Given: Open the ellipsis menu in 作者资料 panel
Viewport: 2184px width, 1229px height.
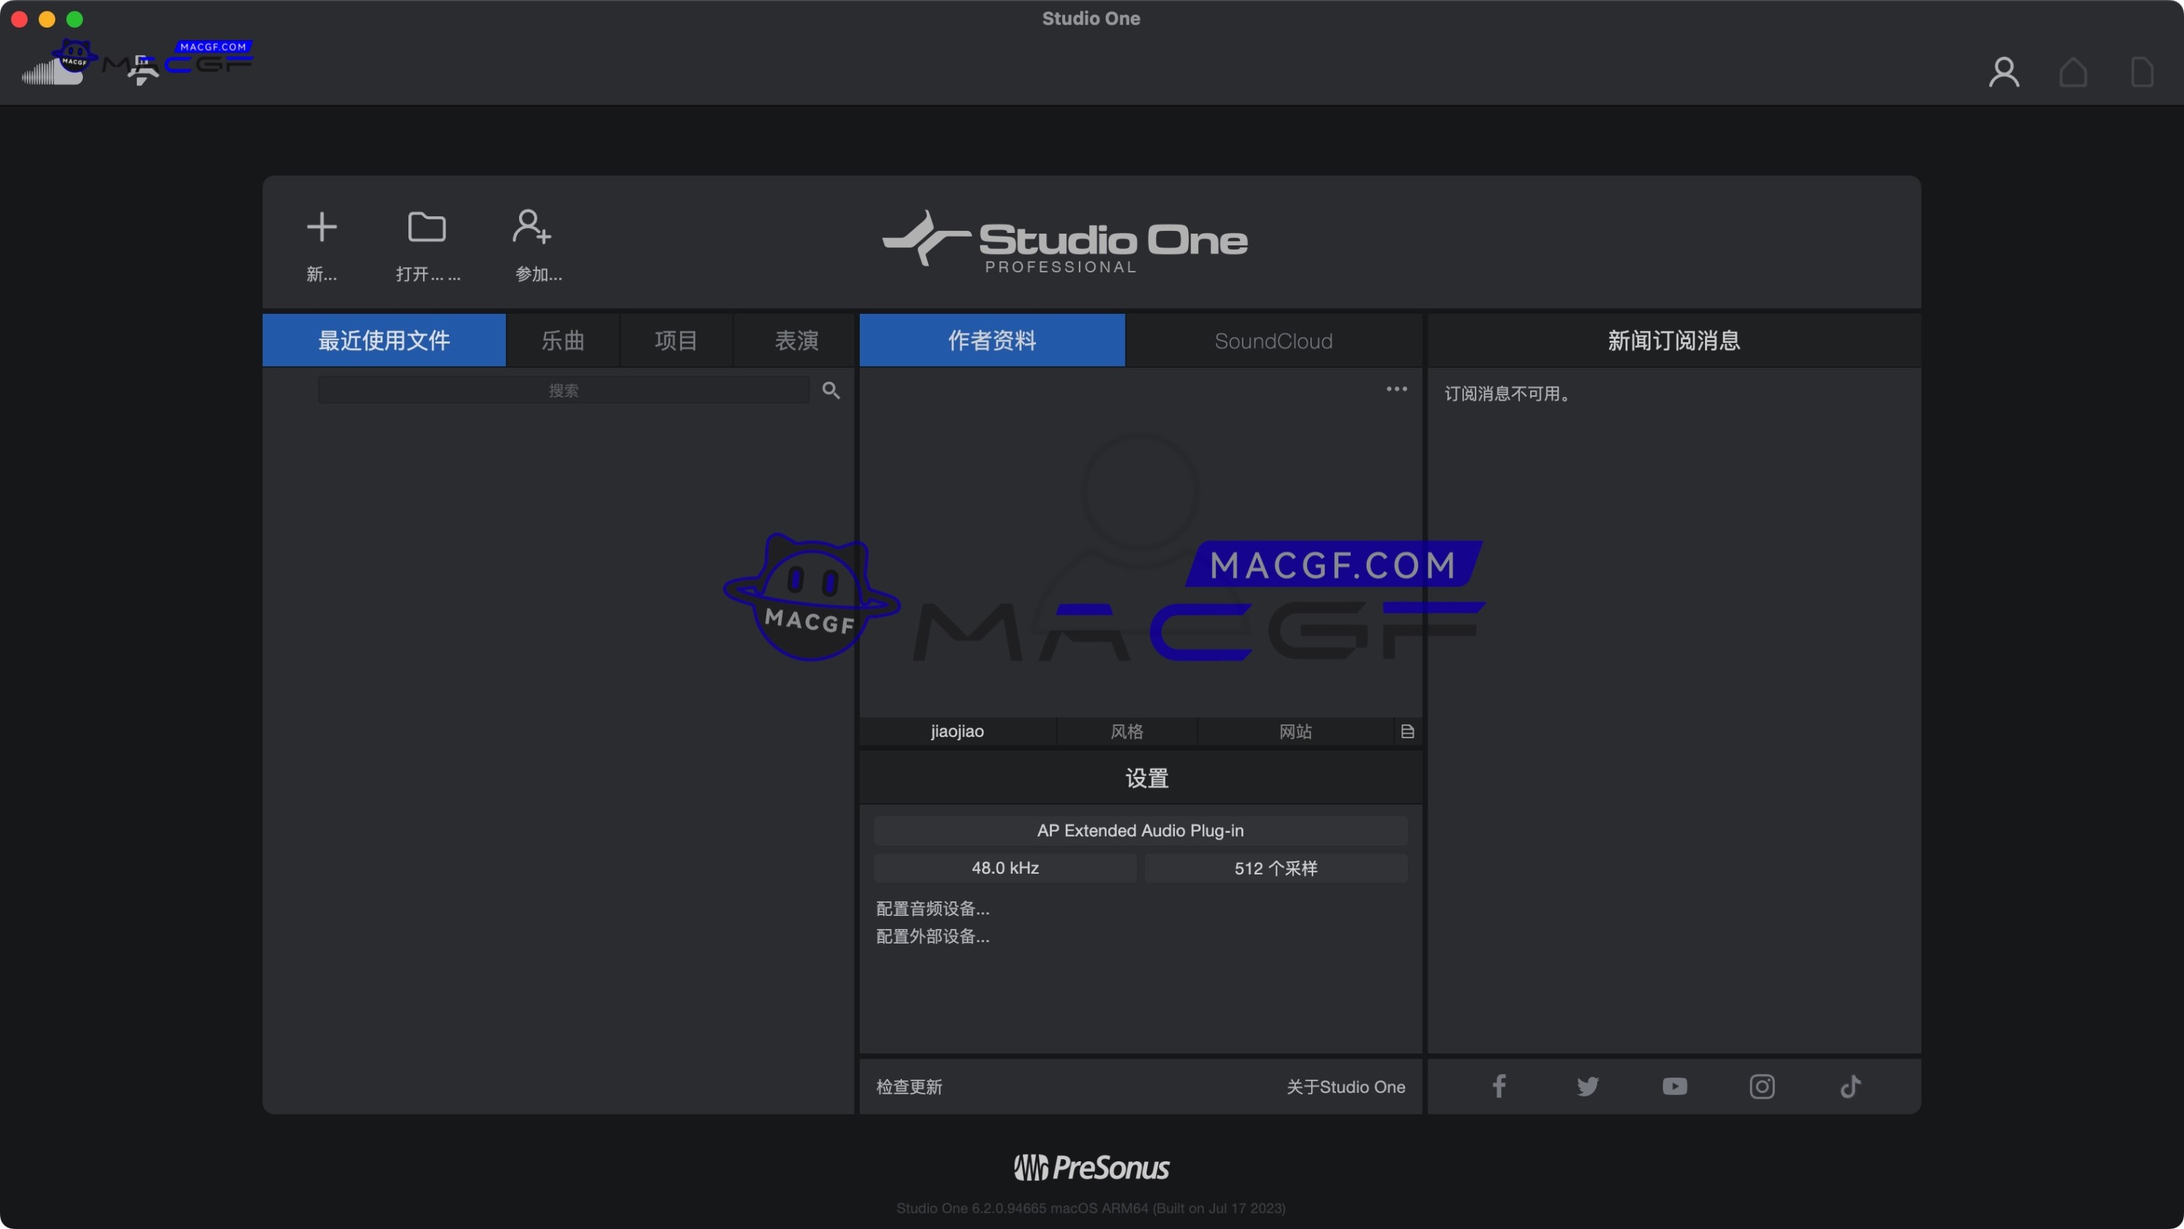Looking at the screenshot, I should [1396, 389].
